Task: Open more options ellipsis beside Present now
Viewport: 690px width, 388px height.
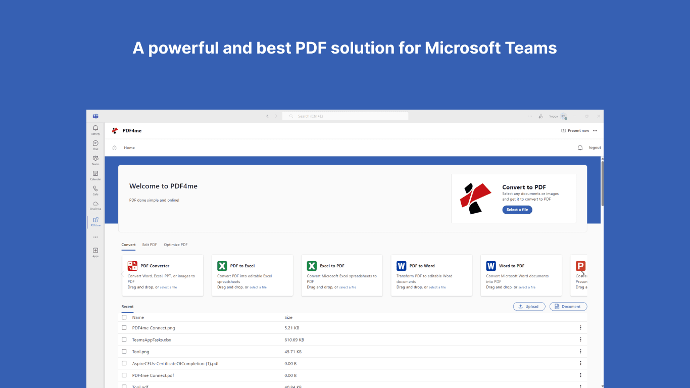Action: point(595,130)
